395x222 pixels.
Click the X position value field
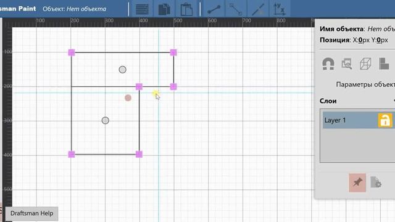361,40
